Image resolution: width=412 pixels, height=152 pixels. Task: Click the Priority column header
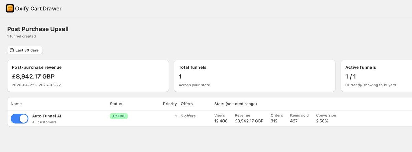[170, 104]
